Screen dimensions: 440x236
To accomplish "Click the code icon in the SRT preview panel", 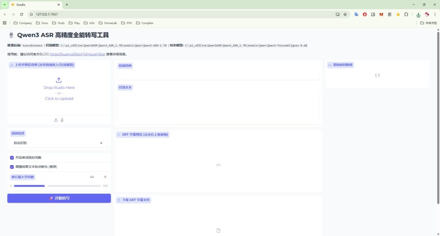I will [x=218, y=165].
